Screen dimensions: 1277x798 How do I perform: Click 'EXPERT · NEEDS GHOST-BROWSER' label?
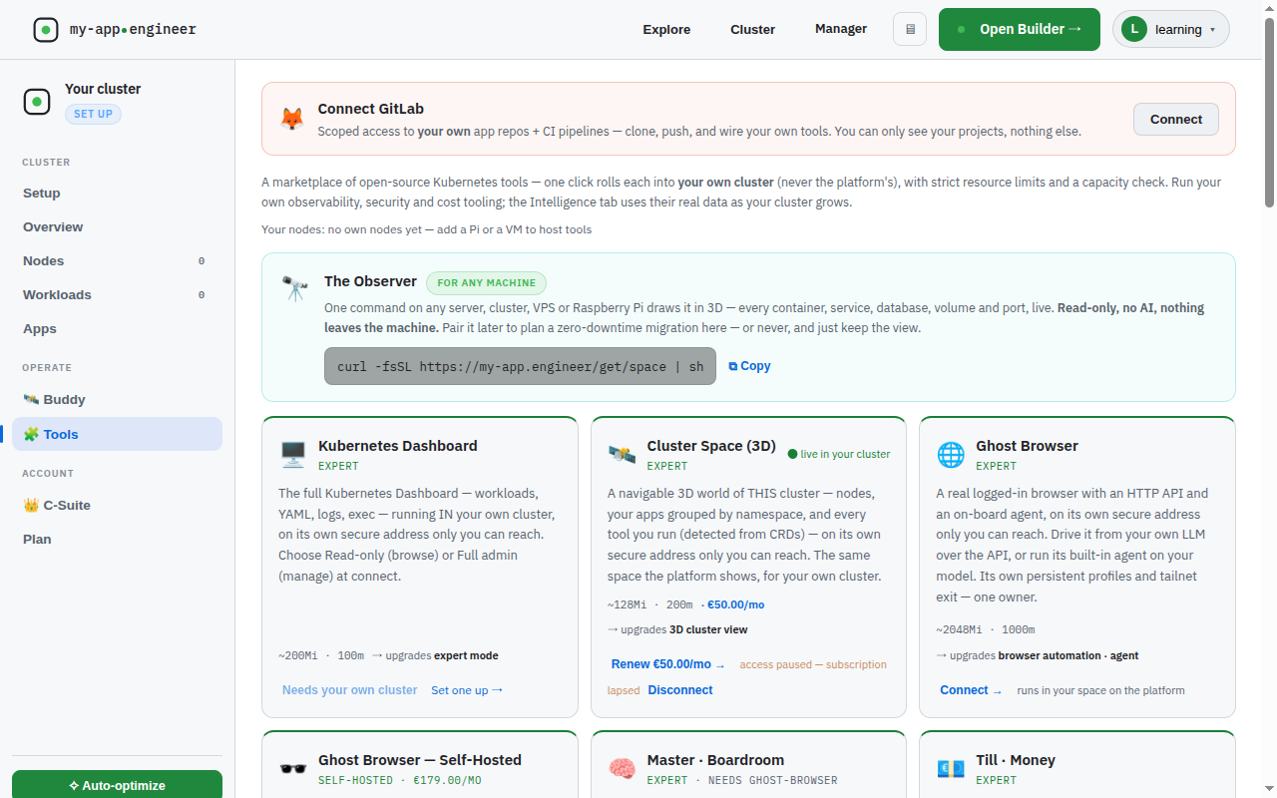pos(742,780)
